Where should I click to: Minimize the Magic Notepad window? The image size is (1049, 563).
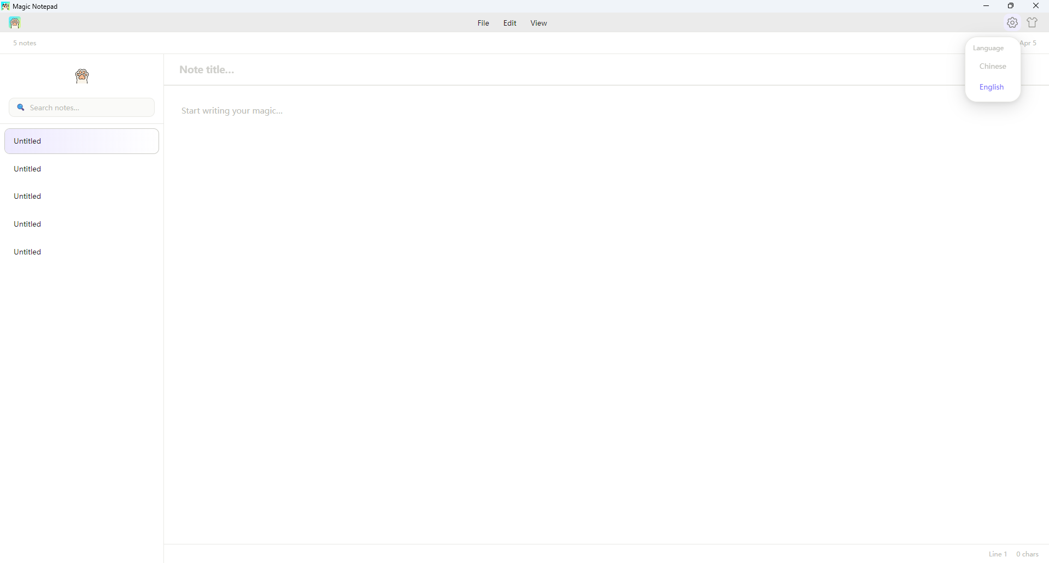click(986, 6)
